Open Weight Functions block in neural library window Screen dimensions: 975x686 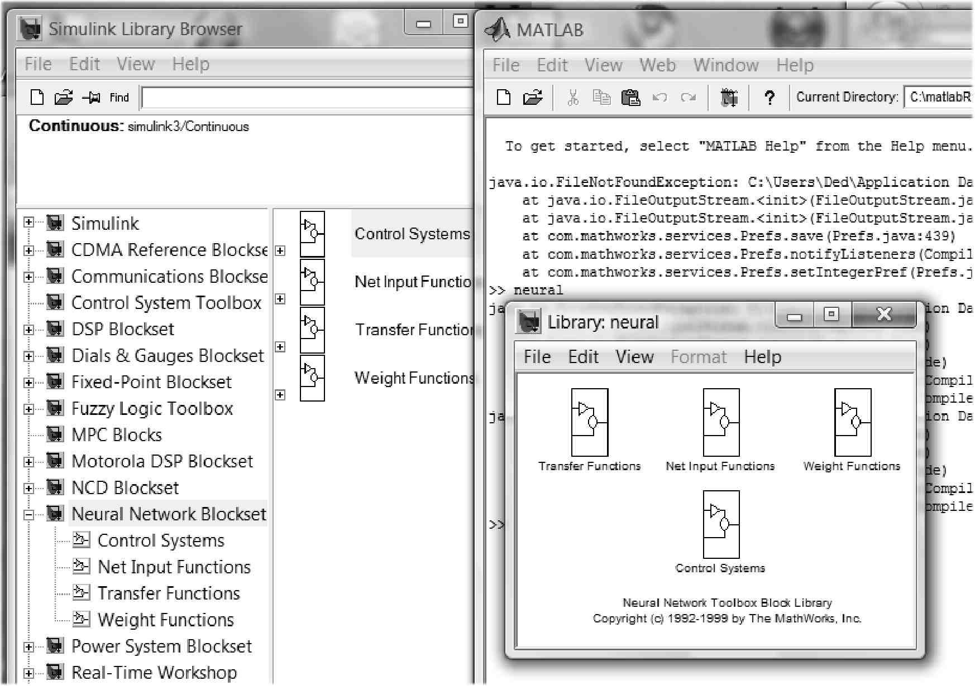pyautogui.click(x=853, y=422)
